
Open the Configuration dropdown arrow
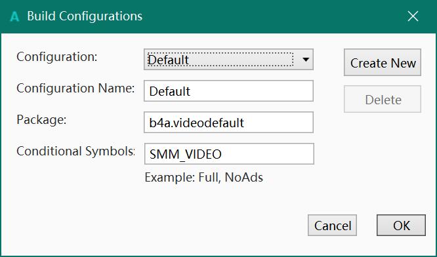[x=306, y=59]
